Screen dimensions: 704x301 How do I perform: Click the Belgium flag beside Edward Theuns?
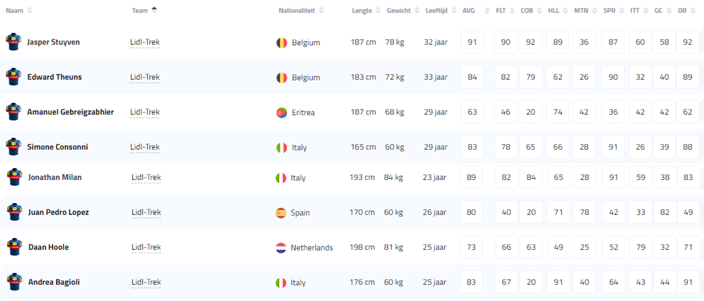pyautogui.click(x=282, y=78)
